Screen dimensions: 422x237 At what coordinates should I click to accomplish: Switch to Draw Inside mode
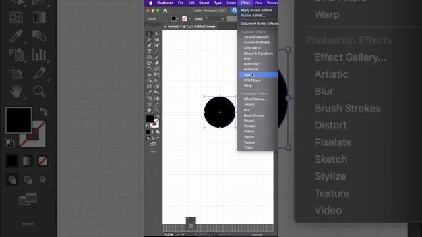(158, 138)
